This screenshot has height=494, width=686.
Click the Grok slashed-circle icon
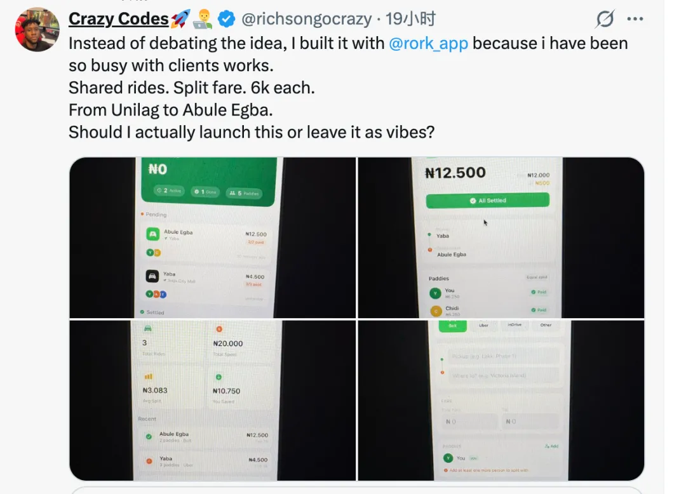[x=605, y=20]
